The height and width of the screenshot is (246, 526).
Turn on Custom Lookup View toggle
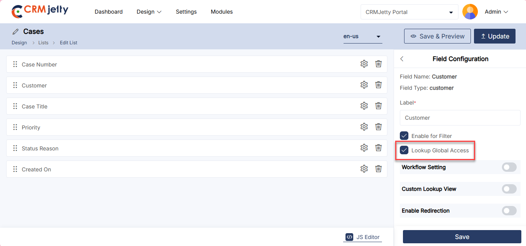(509, 189)
